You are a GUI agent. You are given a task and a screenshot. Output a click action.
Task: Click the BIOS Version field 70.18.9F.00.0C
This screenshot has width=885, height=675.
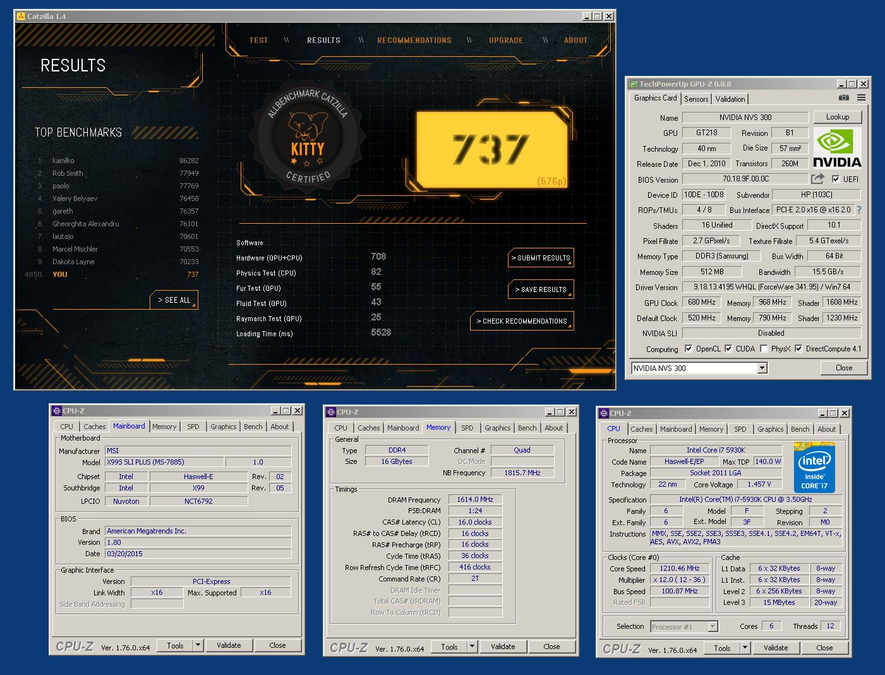pyautogui.click(x=745, y=179)
